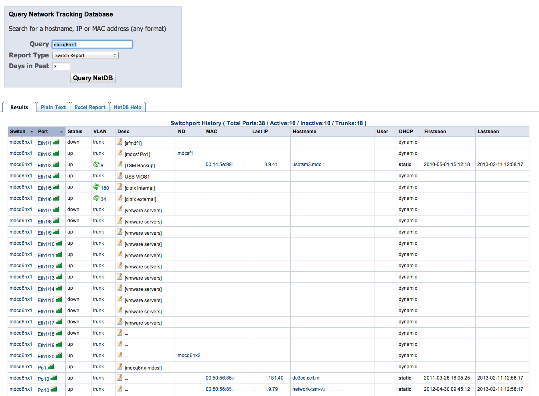Edit the description icon in Eth1/12 row

click(x=120, y=265)
